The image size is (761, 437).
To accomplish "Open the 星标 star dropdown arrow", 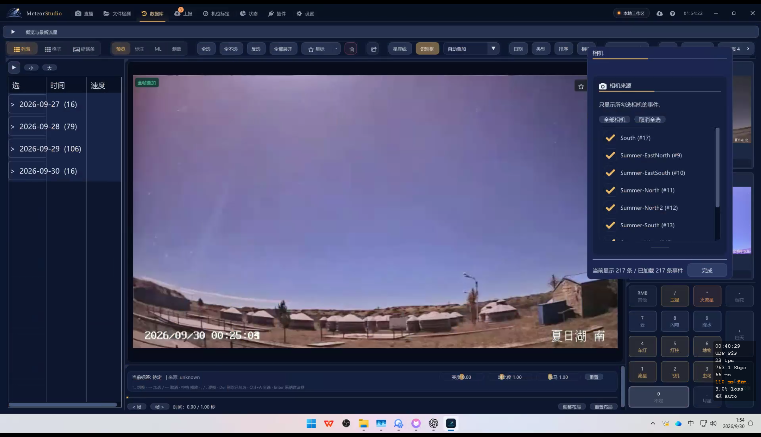I will coord(336,48).
